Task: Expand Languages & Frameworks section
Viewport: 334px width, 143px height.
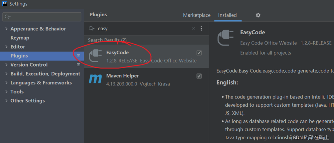Action: pos(6,83)
